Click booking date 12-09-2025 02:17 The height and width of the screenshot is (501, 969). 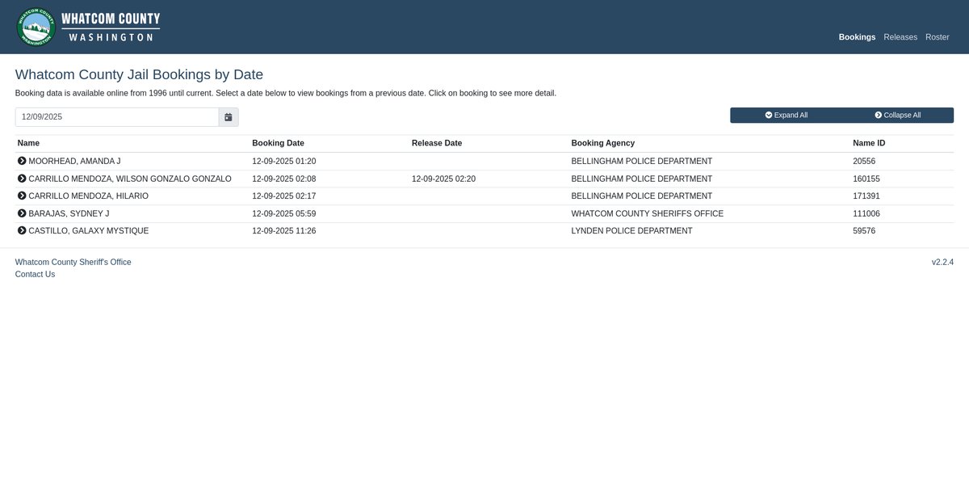(x=284, y=196)
